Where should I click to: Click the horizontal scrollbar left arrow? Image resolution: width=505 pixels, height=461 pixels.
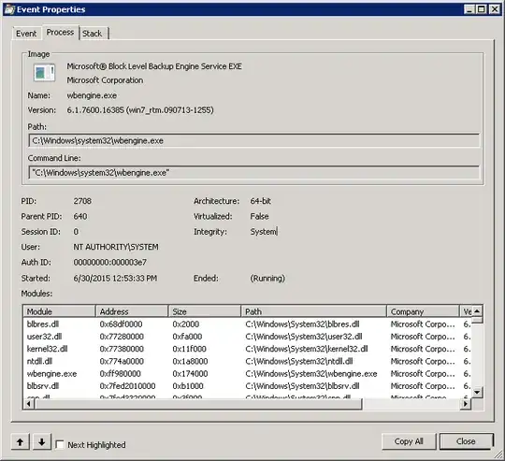pyautogui.click(x=29, y=404)
